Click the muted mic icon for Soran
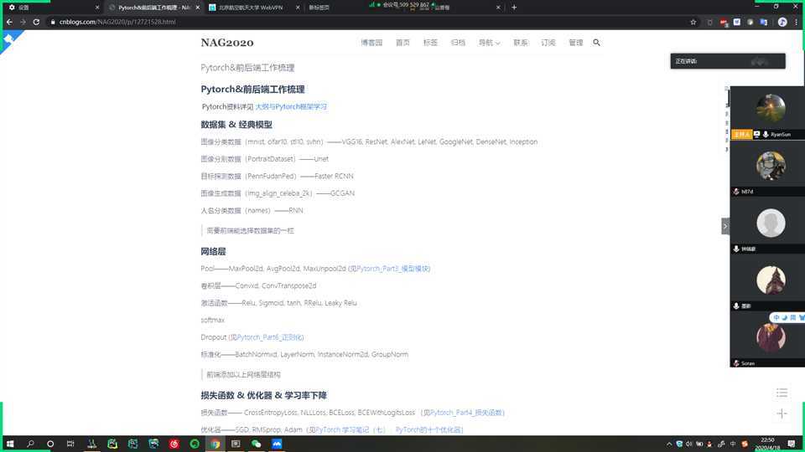Viewport: 805px width, 452px height. tap(736, 363)
